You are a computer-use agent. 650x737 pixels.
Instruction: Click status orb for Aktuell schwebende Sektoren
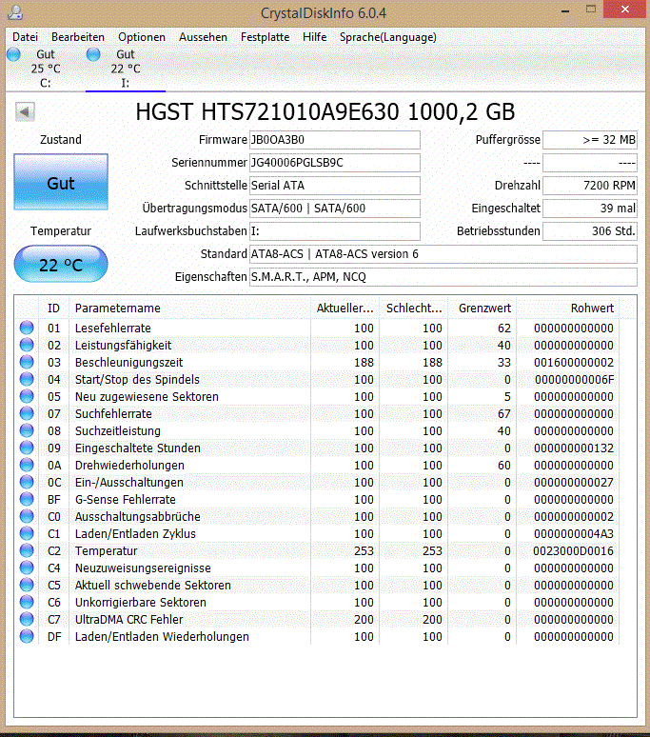(x=27, y=585)
